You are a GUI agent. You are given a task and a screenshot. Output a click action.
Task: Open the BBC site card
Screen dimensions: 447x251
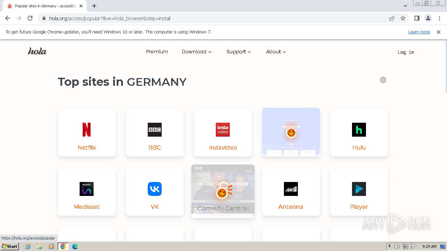point(155,133)
